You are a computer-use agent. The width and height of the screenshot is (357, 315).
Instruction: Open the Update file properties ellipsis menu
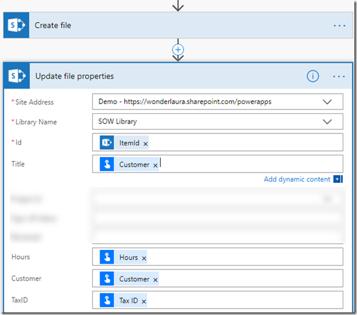click(x=339, y=76)
